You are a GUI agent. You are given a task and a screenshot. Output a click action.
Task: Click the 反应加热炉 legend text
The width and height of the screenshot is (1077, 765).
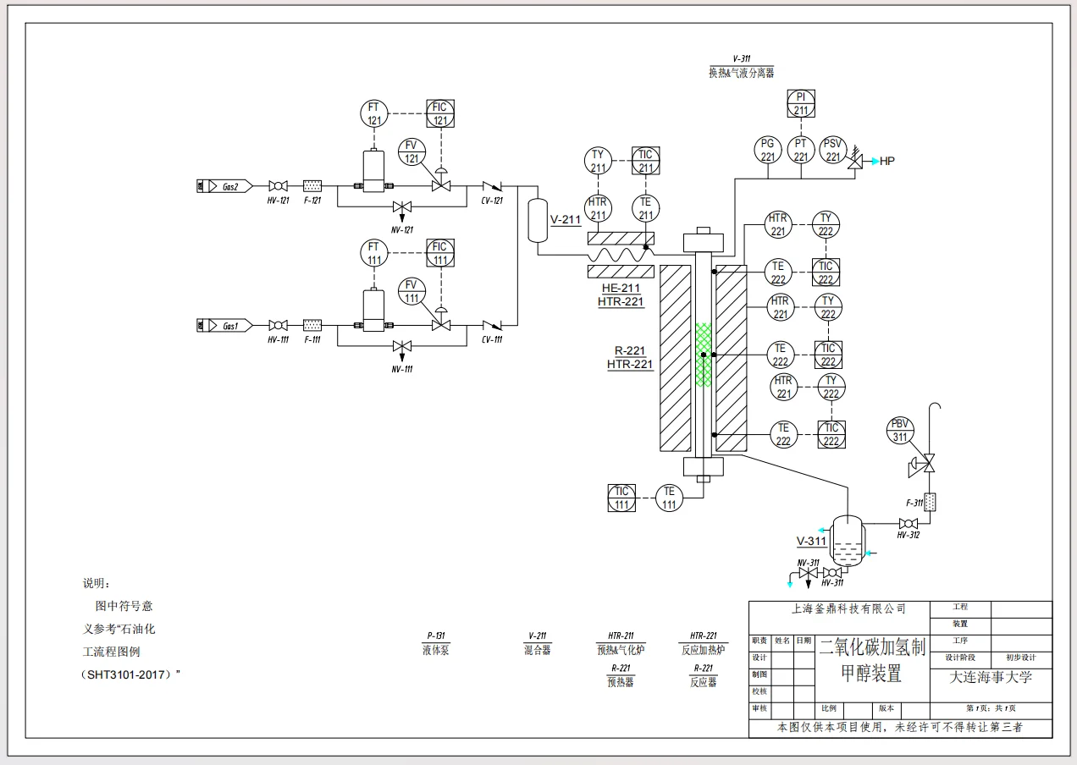[704, 650]
